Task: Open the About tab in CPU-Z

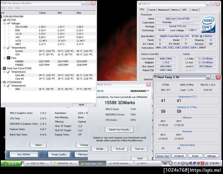Action: coord(194,10)
